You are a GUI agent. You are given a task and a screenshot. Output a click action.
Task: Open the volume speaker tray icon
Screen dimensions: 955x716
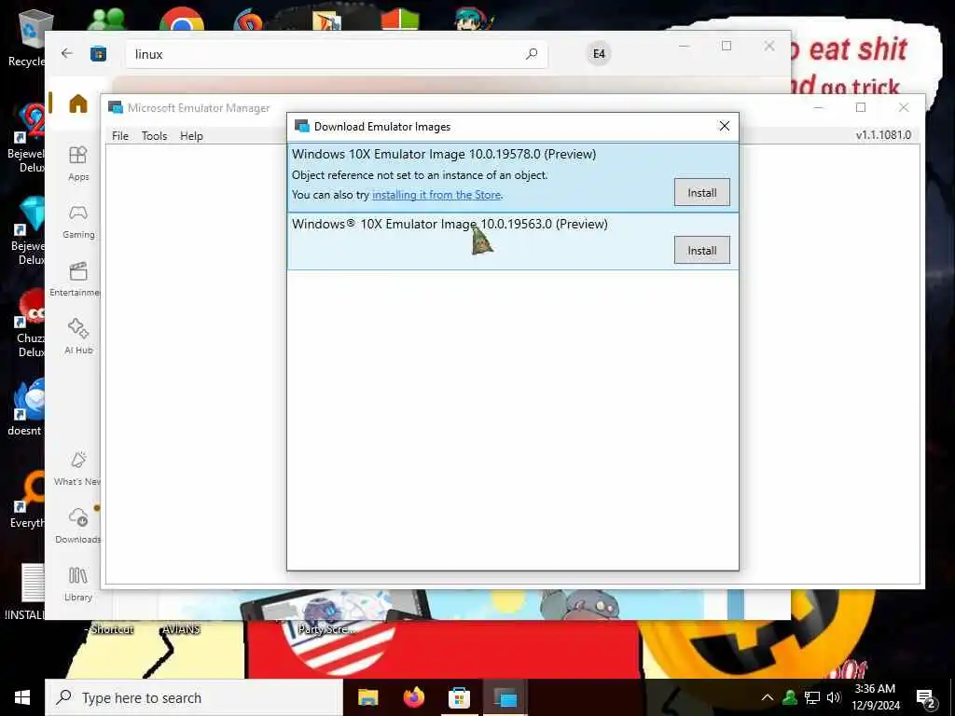(834, 697)
